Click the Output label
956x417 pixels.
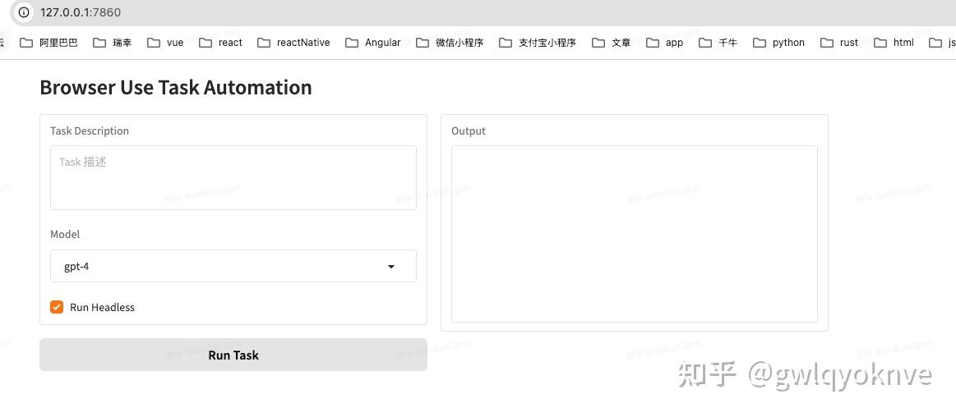(469, 131)
